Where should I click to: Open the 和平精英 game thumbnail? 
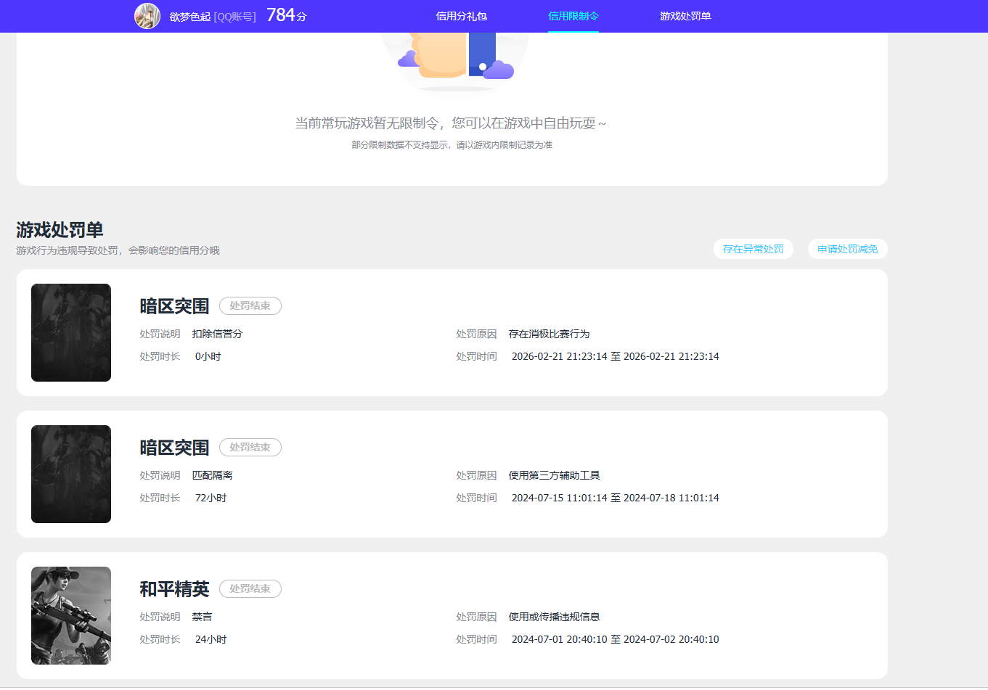[71, 615]
